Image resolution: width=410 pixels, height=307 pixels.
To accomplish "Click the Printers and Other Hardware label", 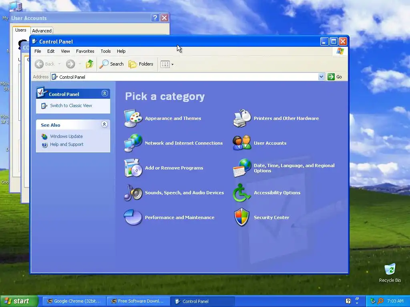I will [286, 118].
